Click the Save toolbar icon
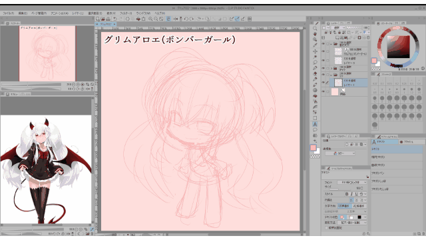The width and height of the screenshot is (426, 240). (108, 19)
